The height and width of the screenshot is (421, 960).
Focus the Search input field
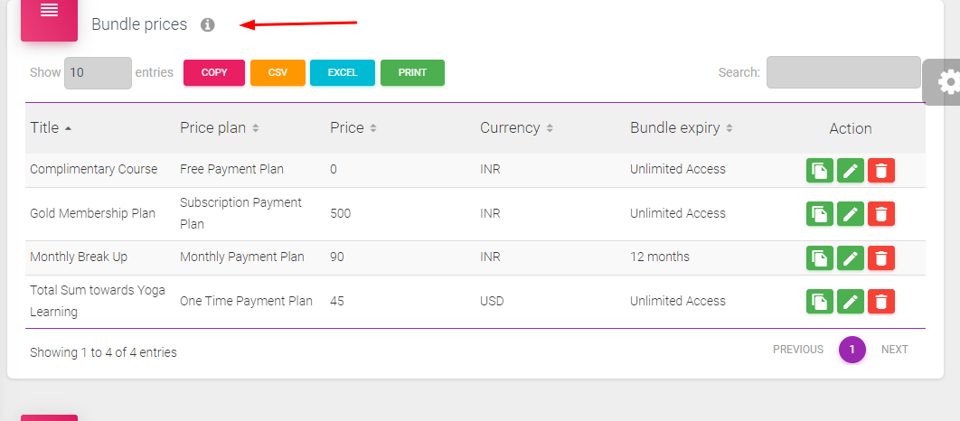843,72
